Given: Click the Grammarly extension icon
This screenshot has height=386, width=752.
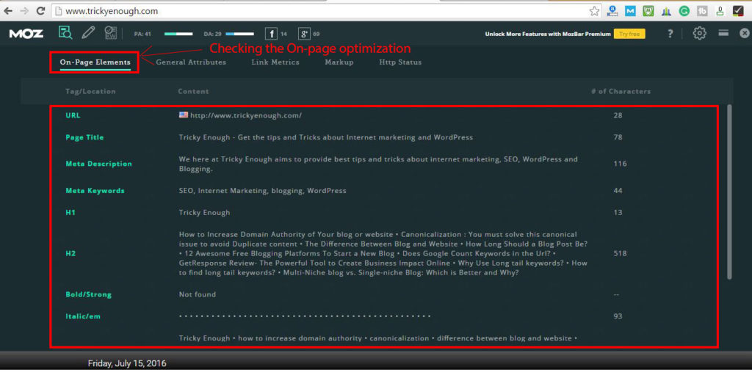Looking at the screenshot, I should tap(684, 11).
